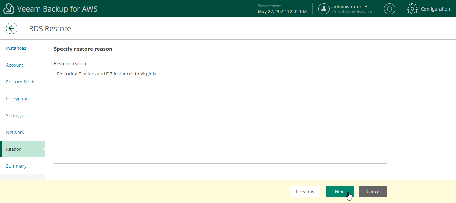Click the administrator user avatar icon
This screenshot has height=203, width=456.
click(324, 9)
